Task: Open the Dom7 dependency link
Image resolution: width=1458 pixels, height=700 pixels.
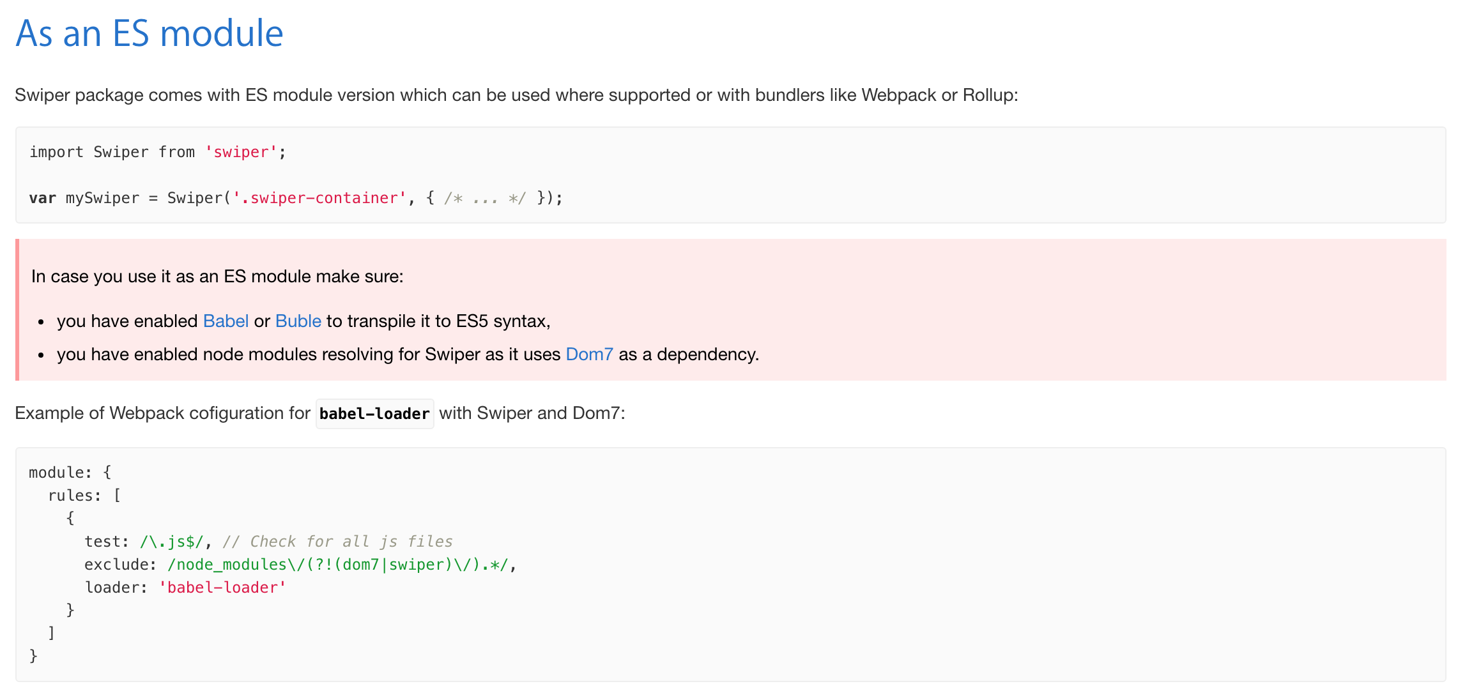Action: [x=588, y=354]
